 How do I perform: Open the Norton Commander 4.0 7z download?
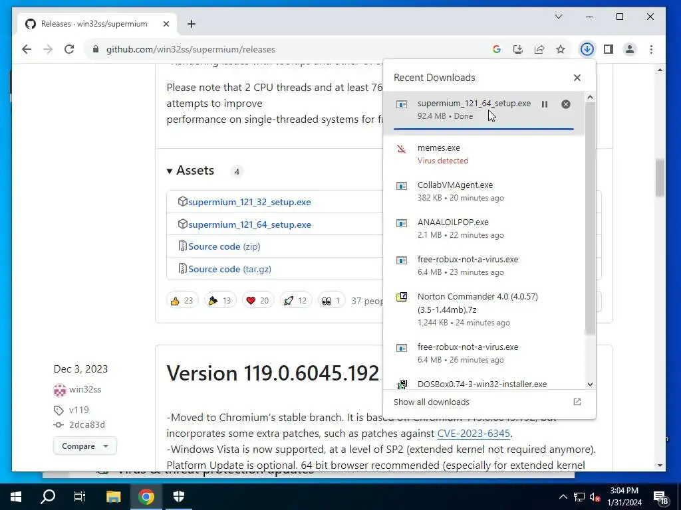pyautogui.click(x=484, y=309)
